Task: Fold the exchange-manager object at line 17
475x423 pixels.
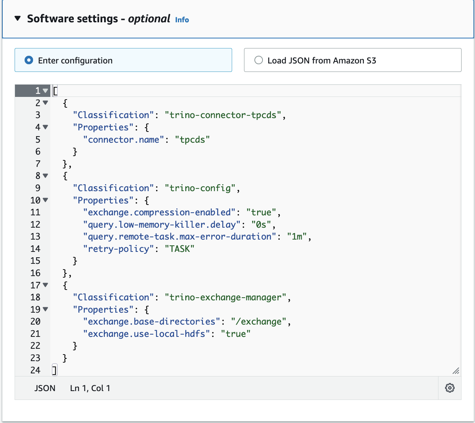Action: (46, 285)
